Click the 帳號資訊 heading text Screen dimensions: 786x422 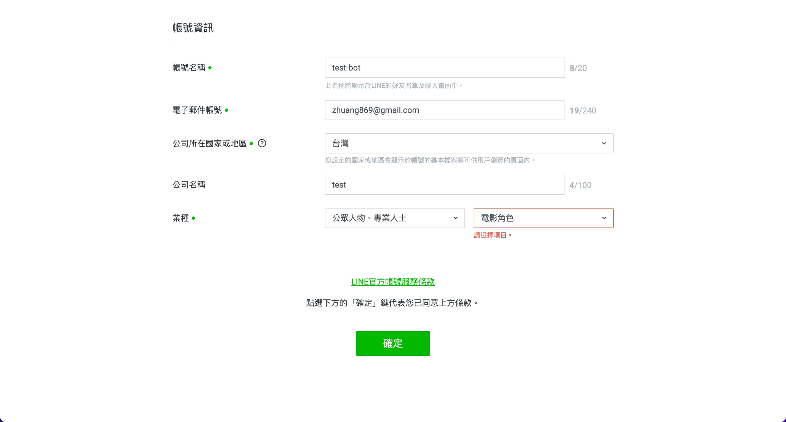coord(193,28)
